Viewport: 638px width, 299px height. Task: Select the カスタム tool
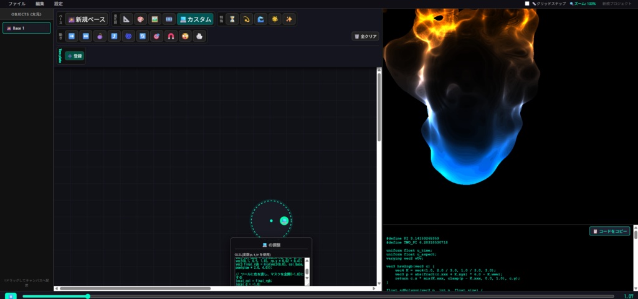click(195, 19)
